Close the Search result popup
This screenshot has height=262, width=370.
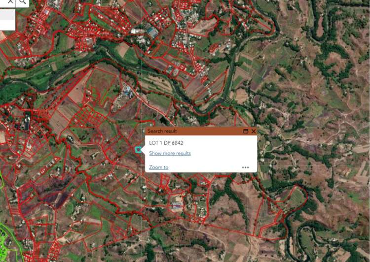254,131
